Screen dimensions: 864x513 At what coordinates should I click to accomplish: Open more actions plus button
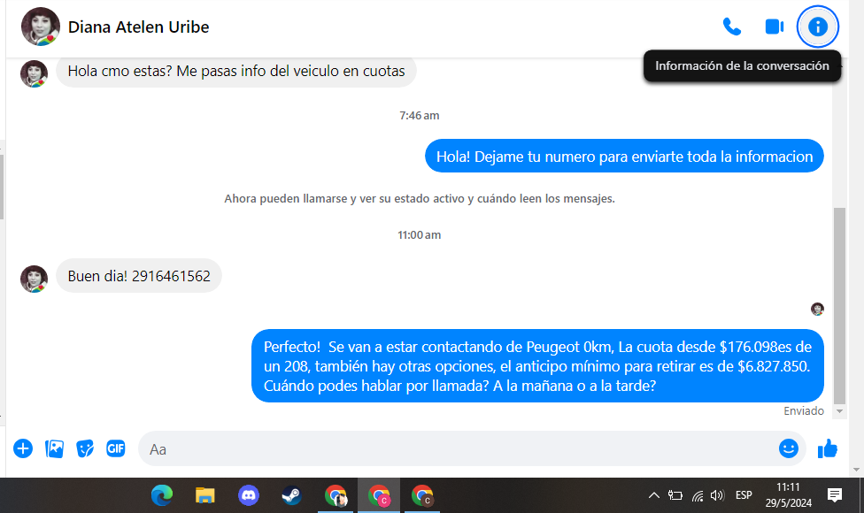[x=23, y=448]
